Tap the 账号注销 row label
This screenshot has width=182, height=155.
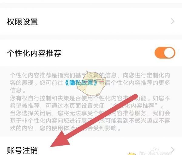[22, 150]
